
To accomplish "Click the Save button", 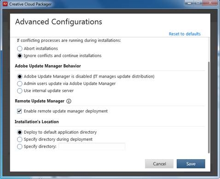I will click(191, 164).
